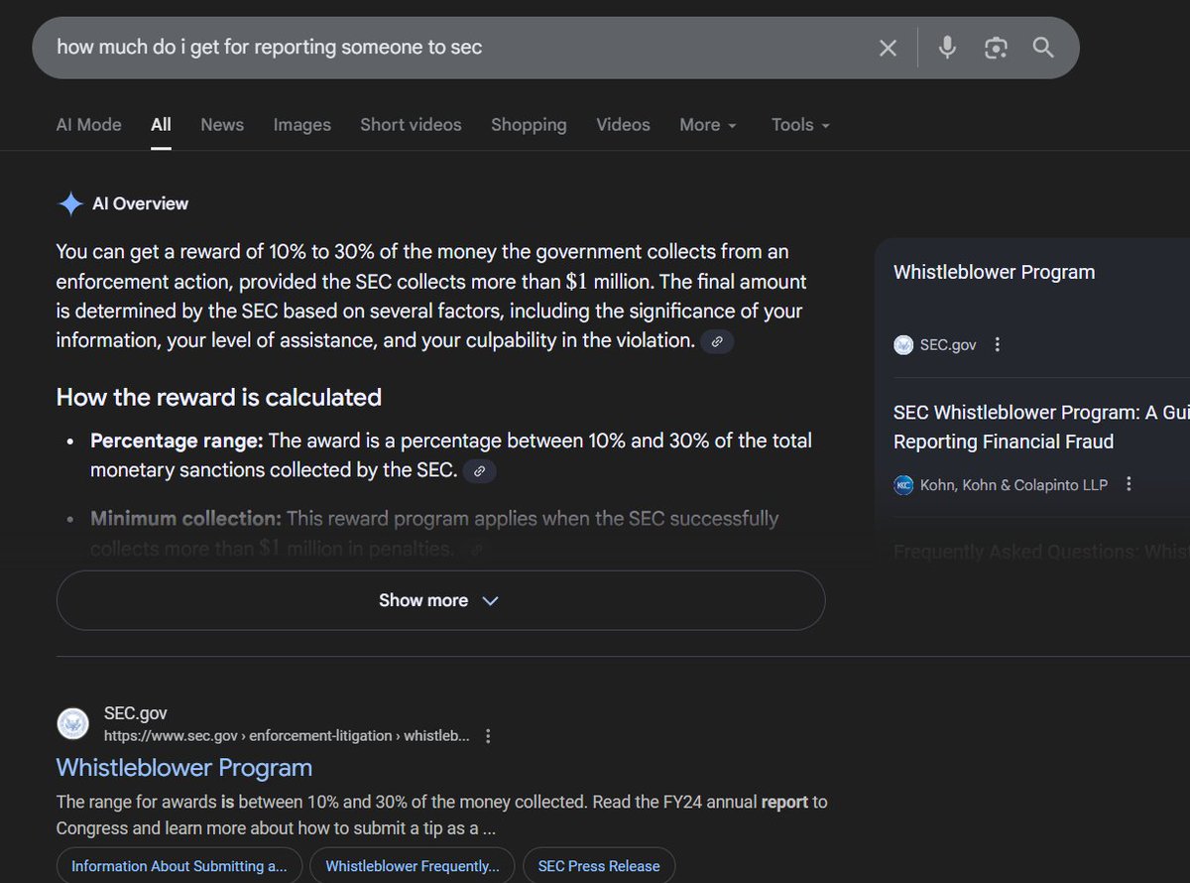Expand AI Overview with Show more
The width and height of the screenshot is (1190, 883).
[x=440, y=600]
